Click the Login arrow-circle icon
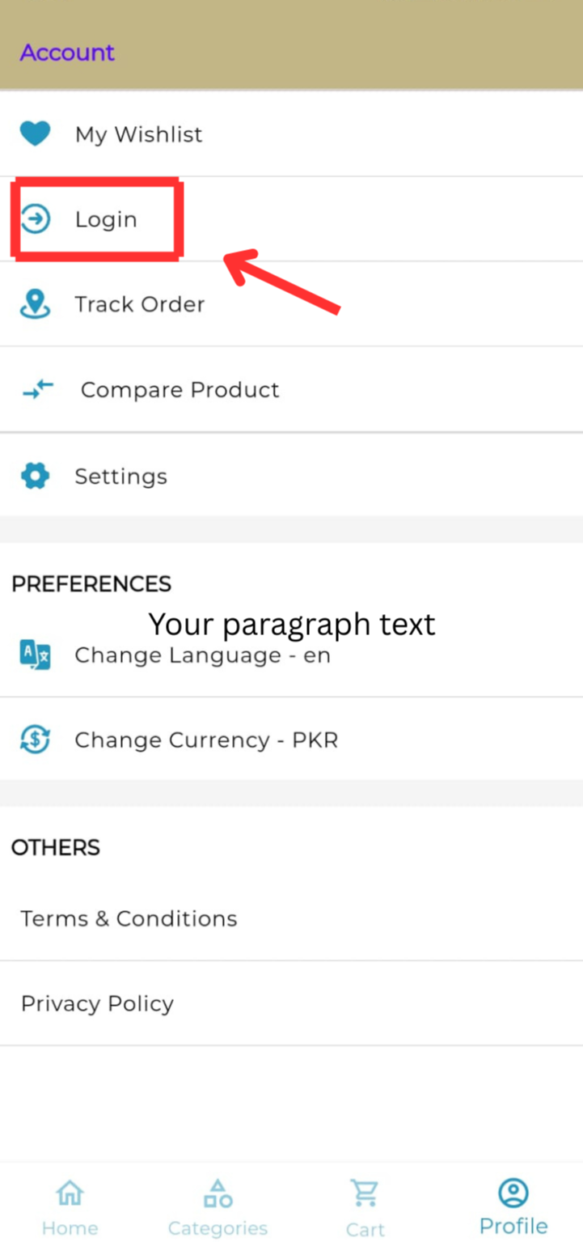 (x=36, y=219)
